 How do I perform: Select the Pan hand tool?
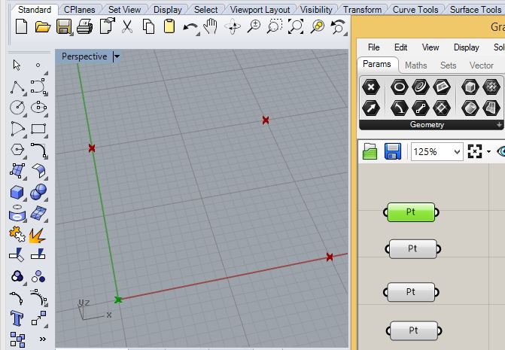210,26
